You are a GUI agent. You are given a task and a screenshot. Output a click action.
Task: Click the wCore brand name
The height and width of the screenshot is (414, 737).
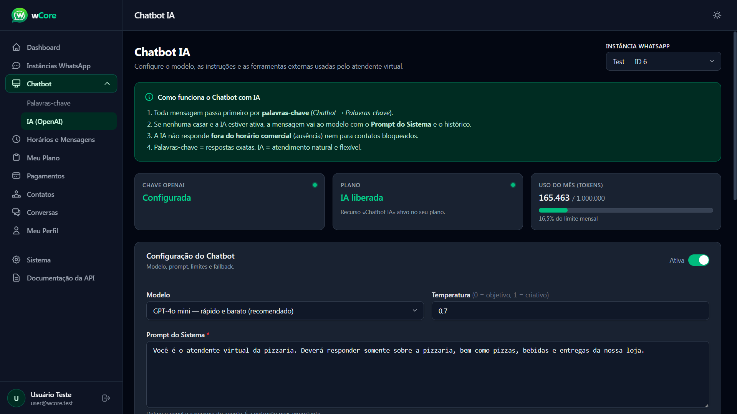pyautogui.click(x=44, y=15)
